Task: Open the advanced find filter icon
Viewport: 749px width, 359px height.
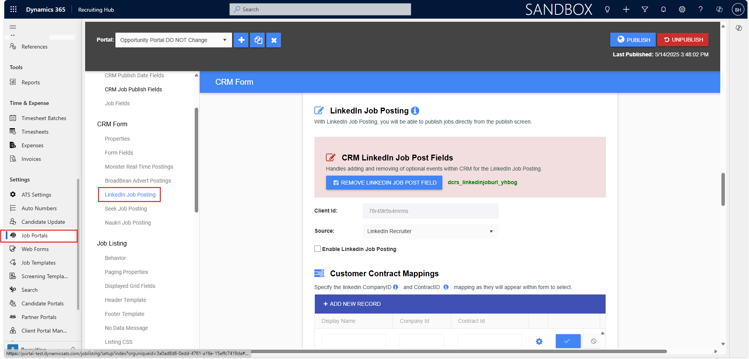Action: click(645, 9)
